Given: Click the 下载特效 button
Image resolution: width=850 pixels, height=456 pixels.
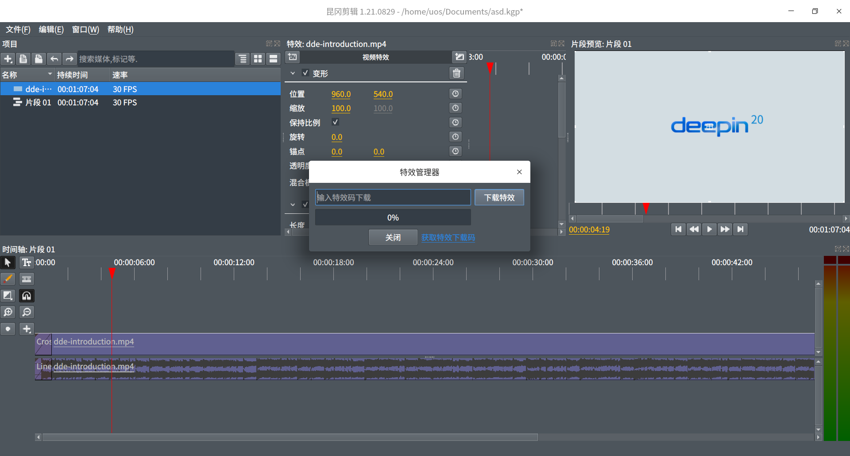Looking at the screenshot, I should click(x=499, y=197).
